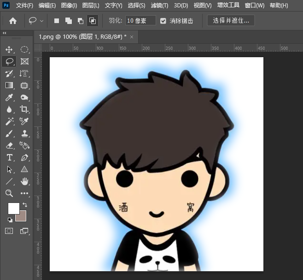Choose Add to Selection mode

coord(69,21)
